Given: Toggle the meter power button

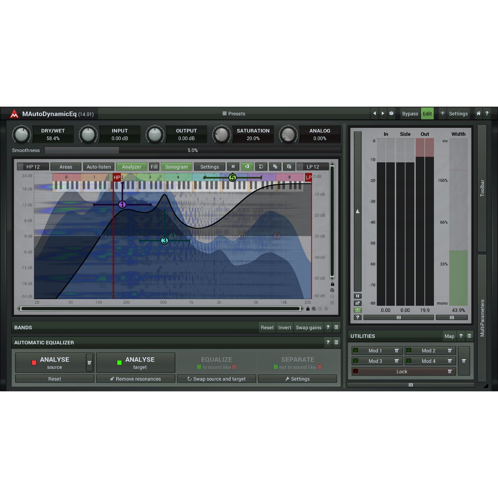Looking at the screenshot, I should [x=358, y=310].
